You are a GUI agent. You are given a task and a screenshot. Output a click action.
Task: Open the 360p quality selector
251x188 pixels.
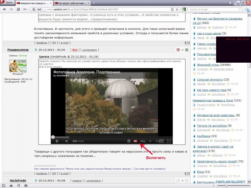coord(143,141)
